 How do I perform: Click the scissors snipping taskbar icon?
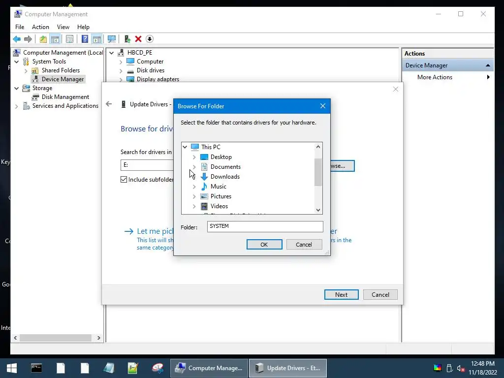click(x=157, y=368)
